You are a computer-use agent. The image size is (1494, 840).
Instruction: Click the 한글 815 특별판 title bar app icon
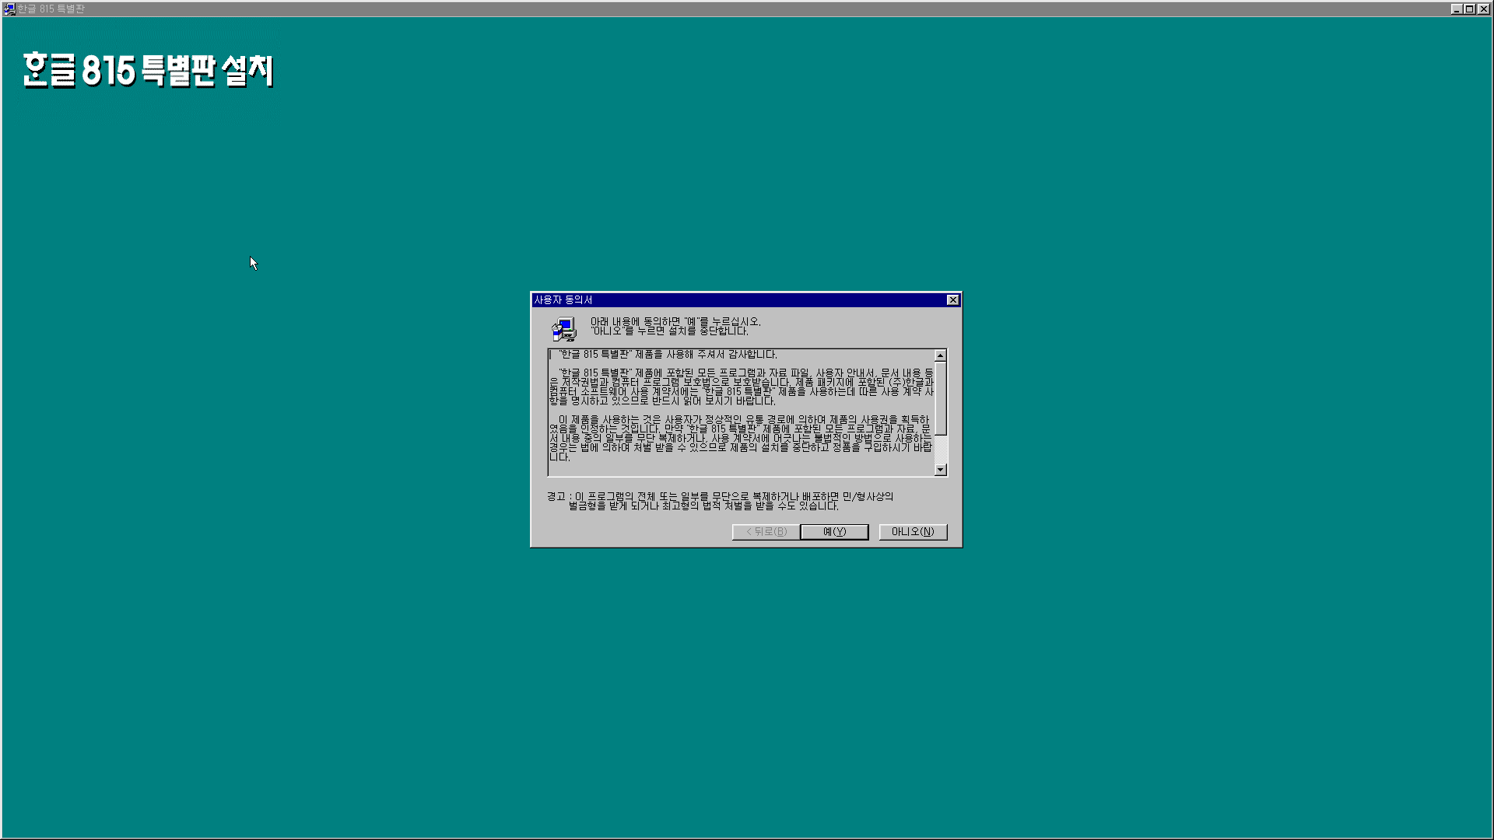pos(9,9)
